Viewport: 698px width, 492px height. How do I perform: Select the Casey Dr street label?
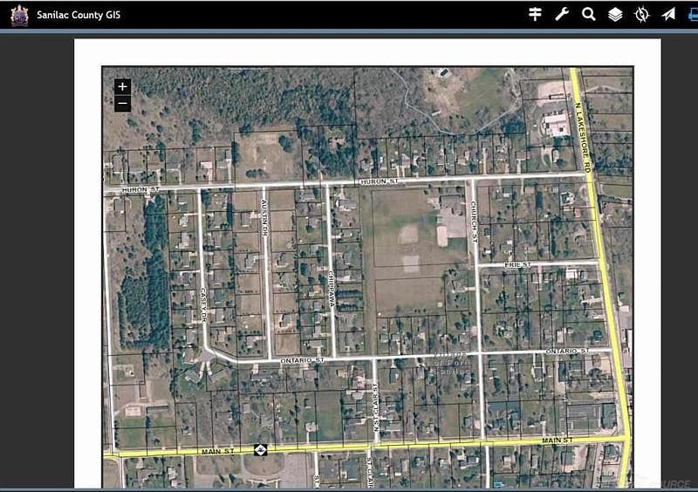click(x=203, y=304)
